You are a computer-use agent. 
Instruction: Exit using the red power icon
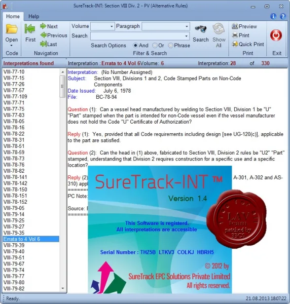pyautogui.click(x=276, y=35)
